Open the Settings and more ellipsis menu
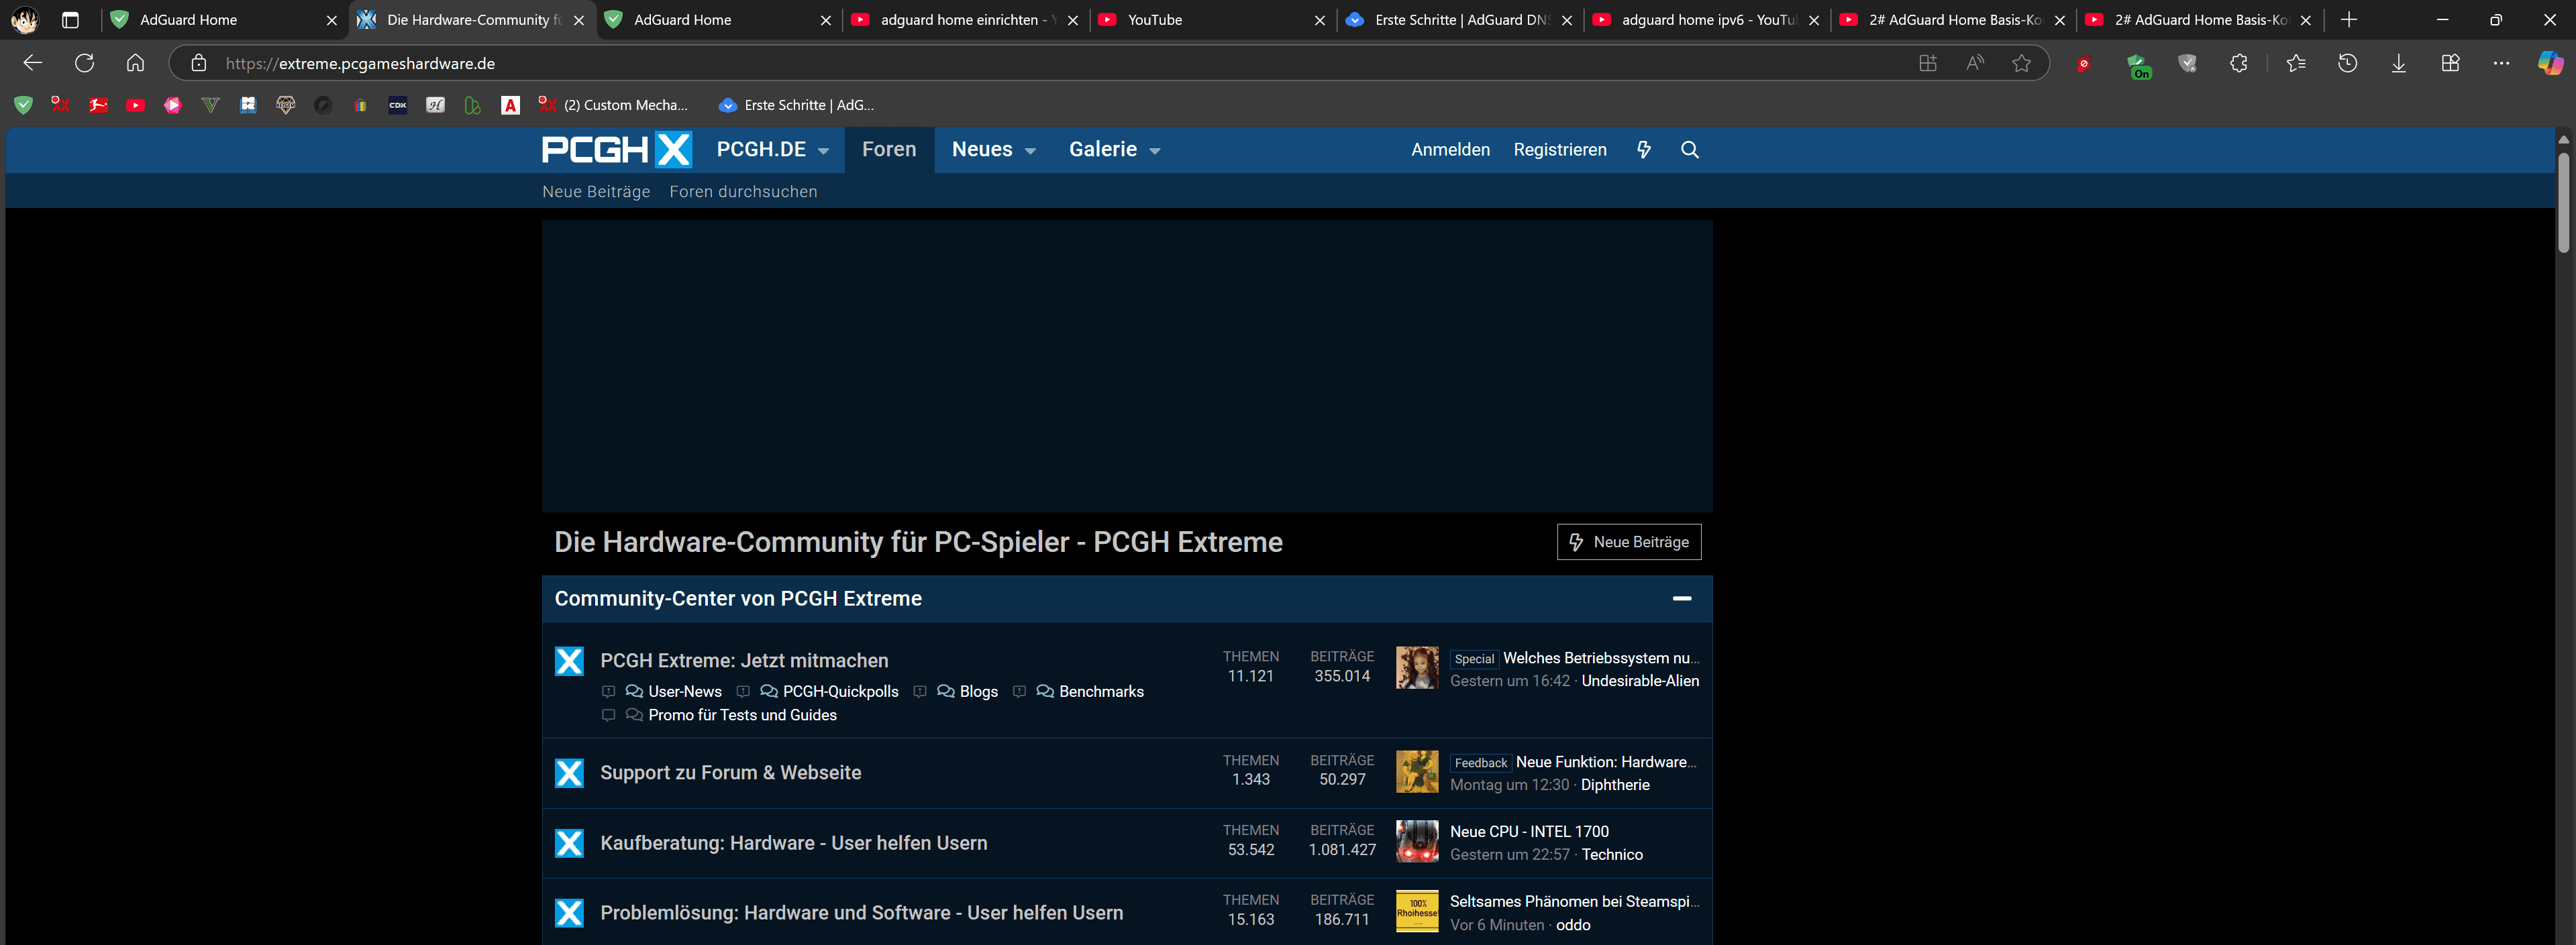Screen dimensions: 2576x945 (2501, 63)
